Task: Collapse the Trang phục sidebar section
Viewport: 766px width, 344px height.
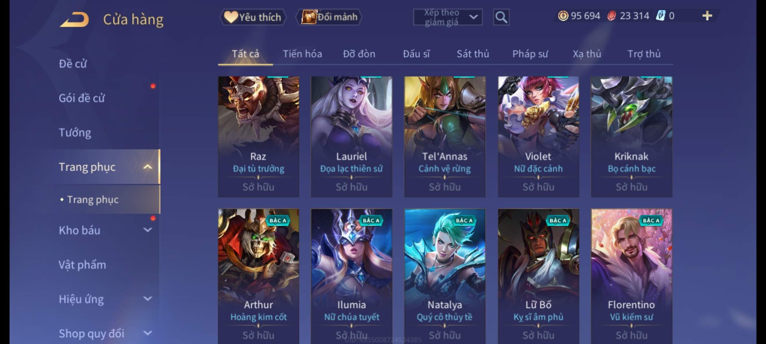Action: (x=147, y=167)
